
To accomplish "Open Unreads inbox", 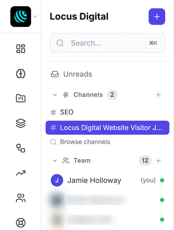I will [x=108, y=74].
